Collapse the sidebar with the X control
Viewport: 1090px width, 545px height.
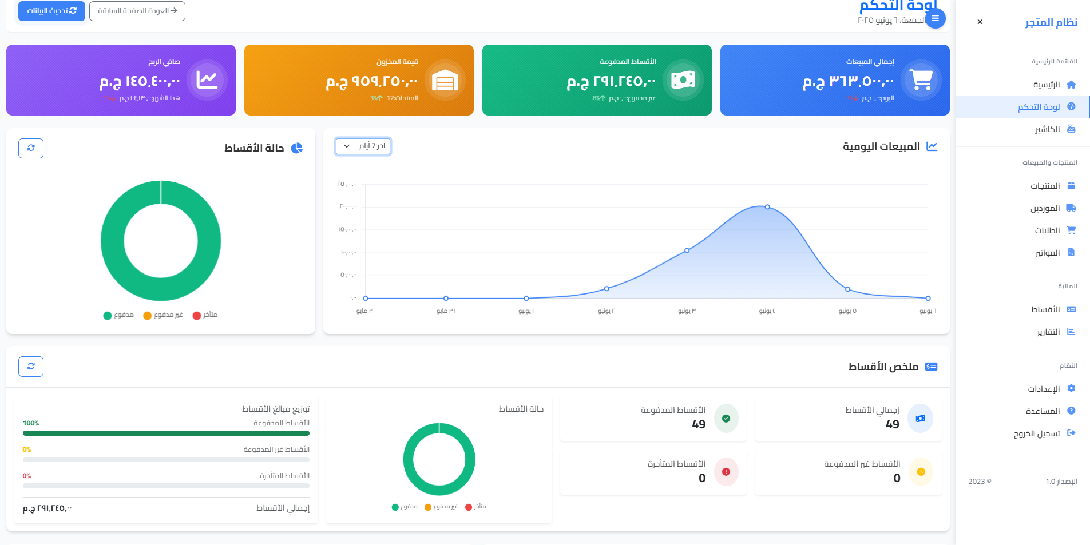pos(980,22)
